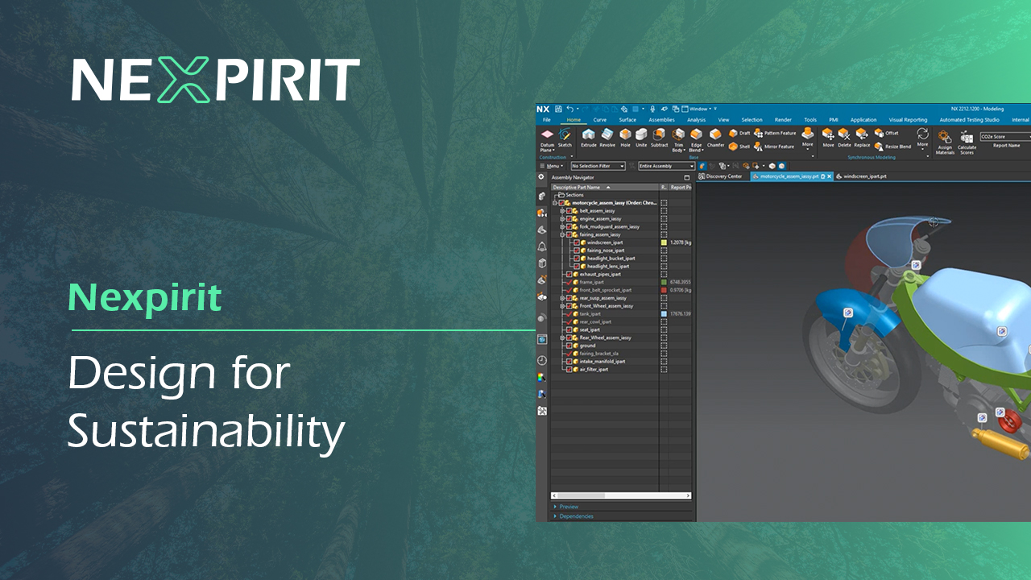The width and height of the screenshot is (1031, 580).
Task: Select the Hole tool
Action: (625, 138)
